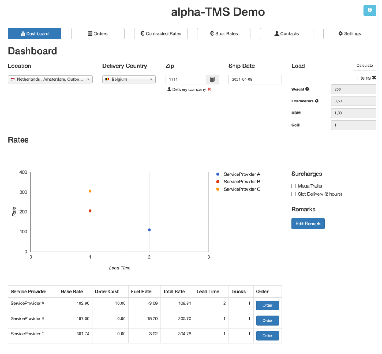Image resolution: width=382 pixels, height=354 pixels.
Task: Expand the Location selector dropdown
Action: [50, 79]
